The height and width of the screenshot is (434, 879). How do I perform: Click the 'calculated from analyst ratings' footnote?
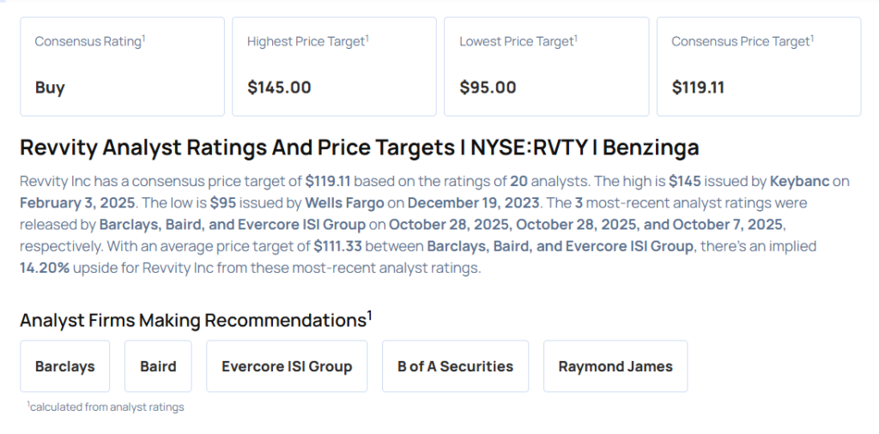click(x=106, y=407)
